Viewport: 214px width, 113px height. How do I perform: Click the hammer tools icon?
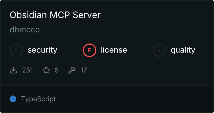pos(72,70)
